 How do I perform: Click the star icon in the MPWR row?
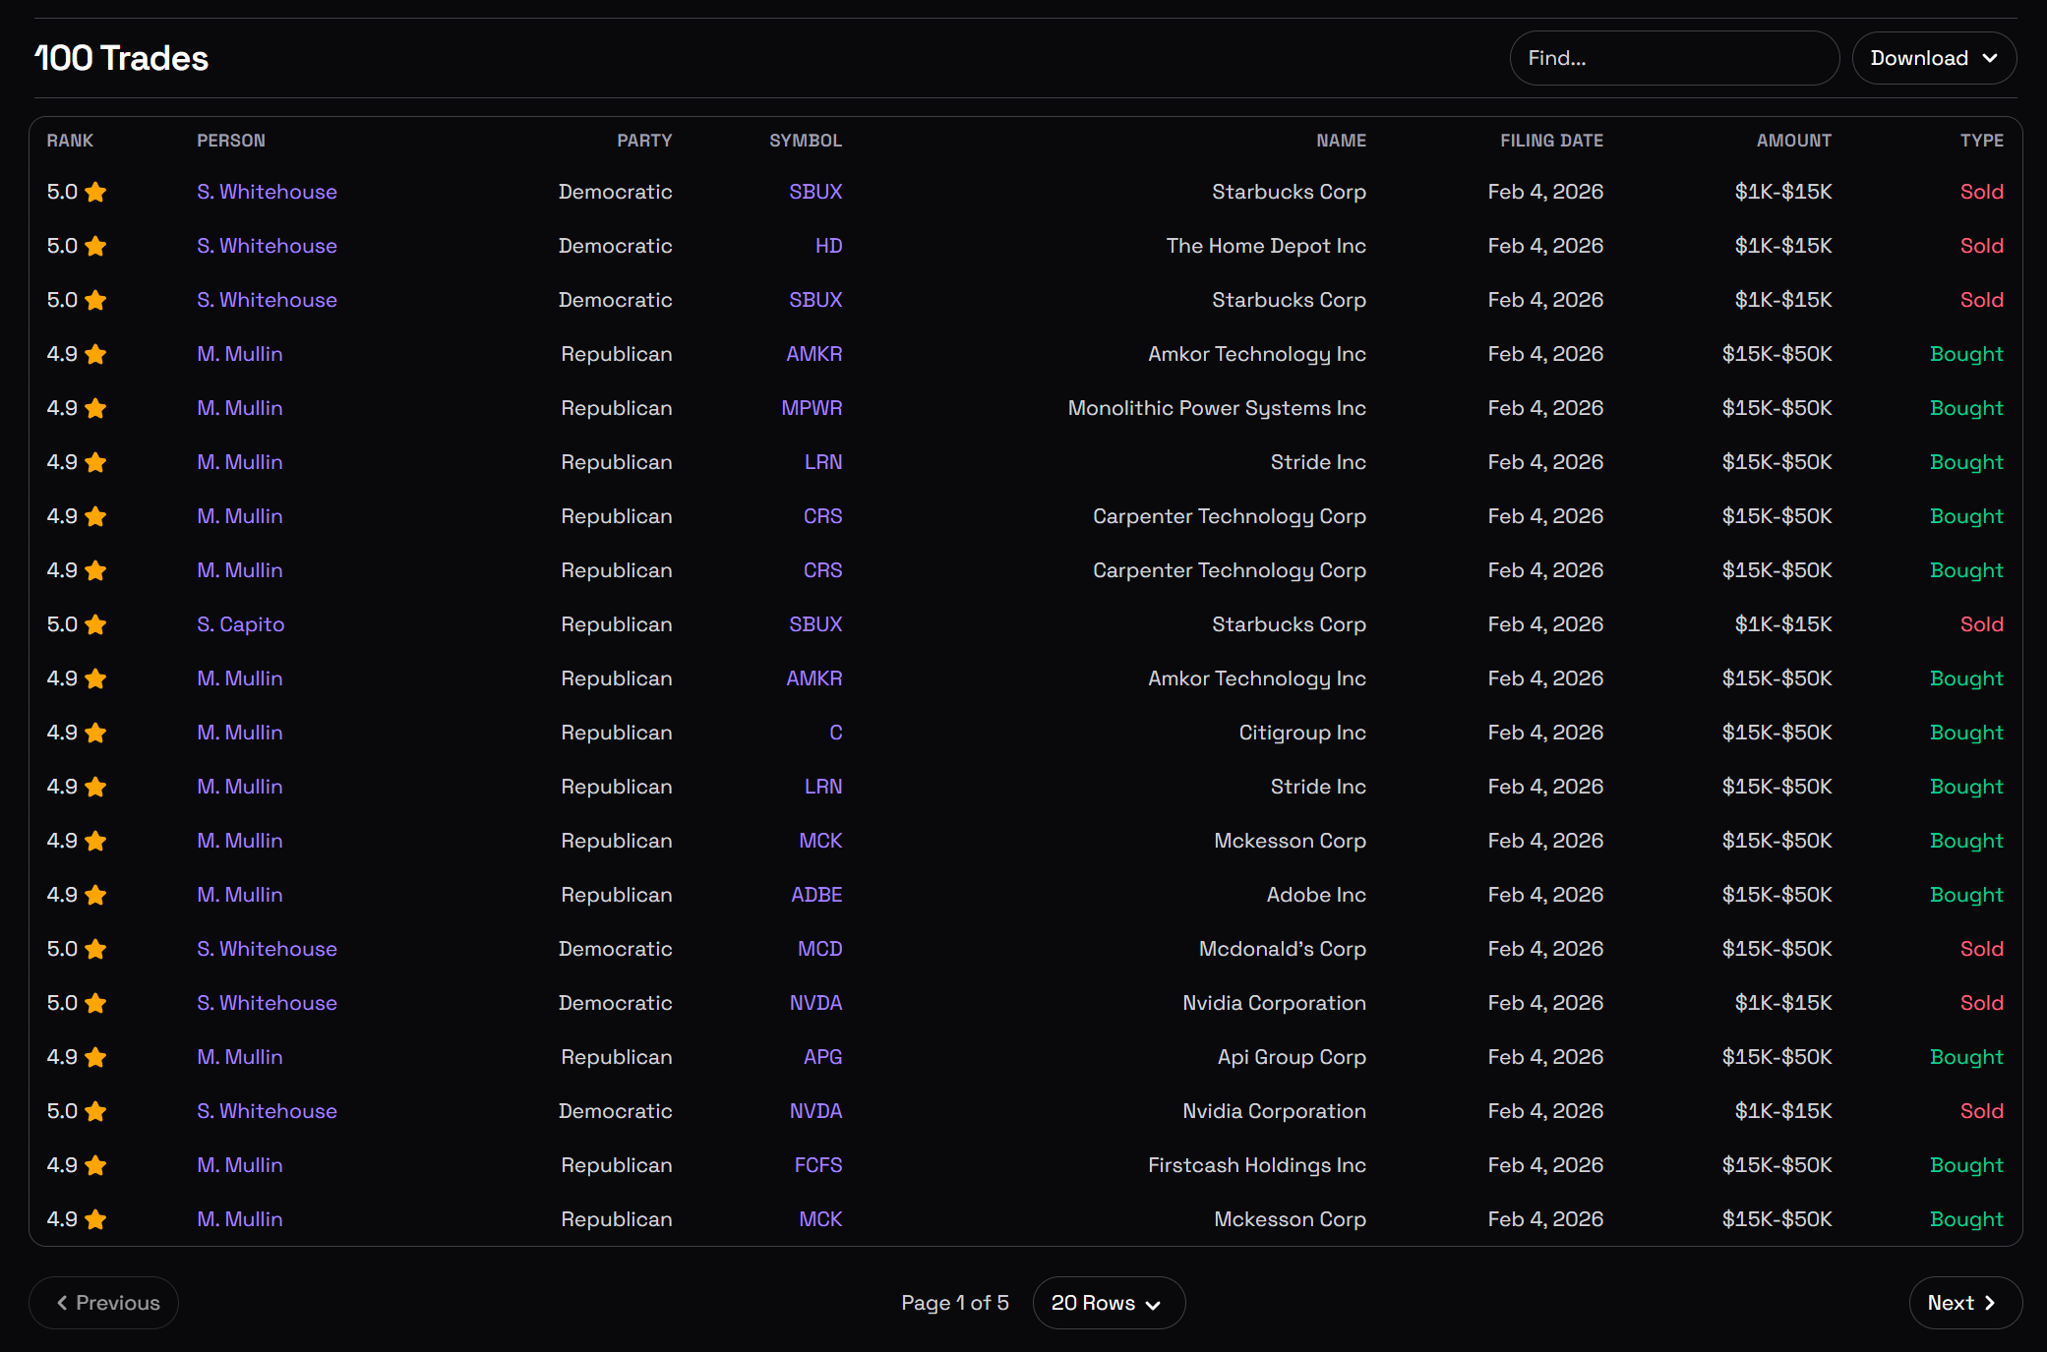tap(95, 408)
